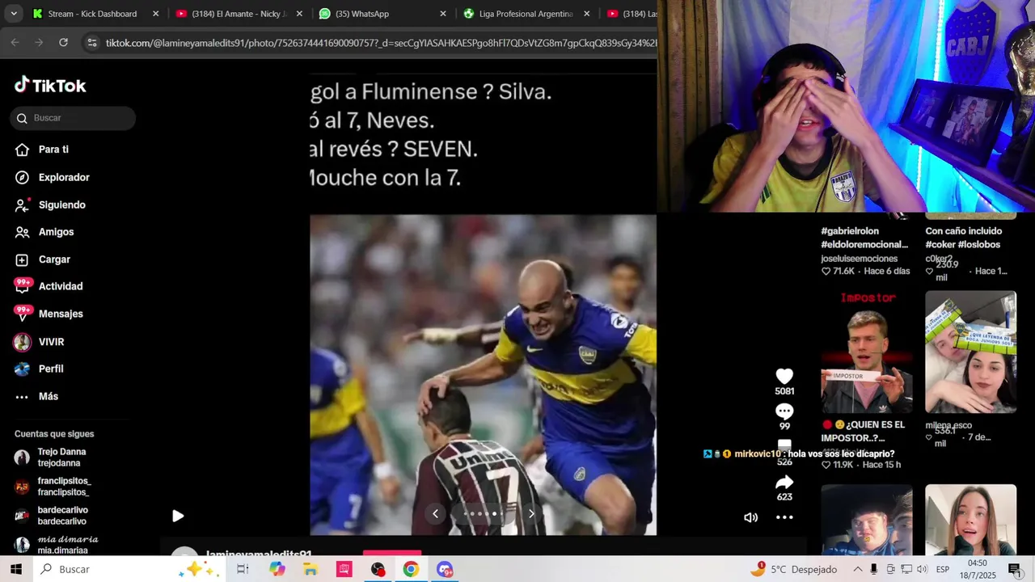
Task: Click the carousel page indicator dots
Action: click(x=482, y=513)
